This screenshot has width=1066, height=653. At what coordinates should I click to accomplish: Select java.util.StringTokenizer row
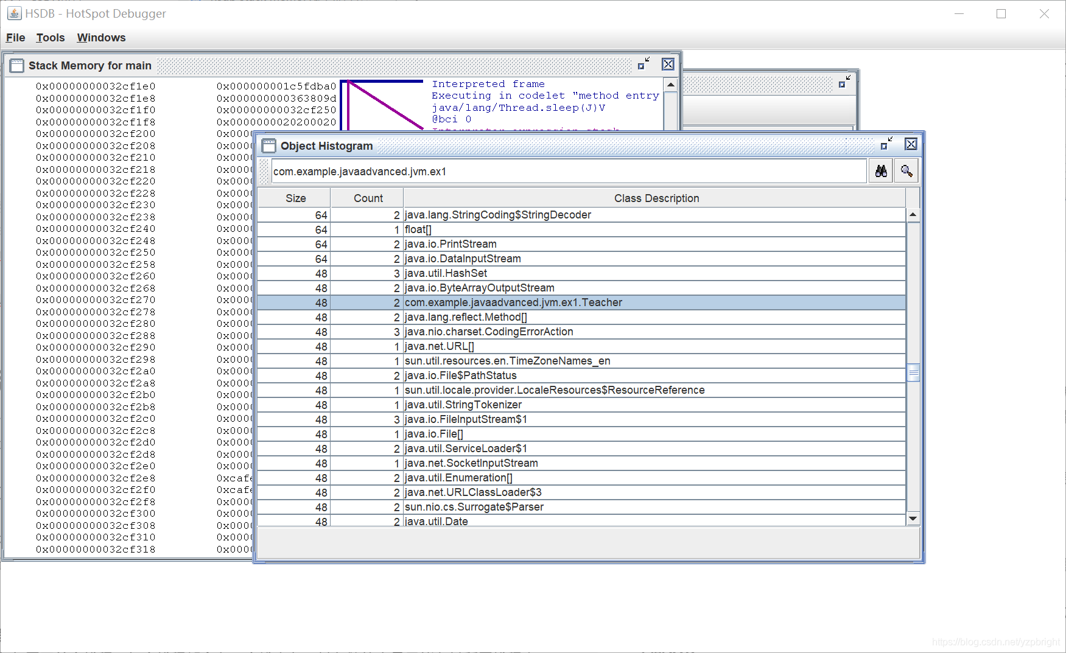(x=581, y=405)
